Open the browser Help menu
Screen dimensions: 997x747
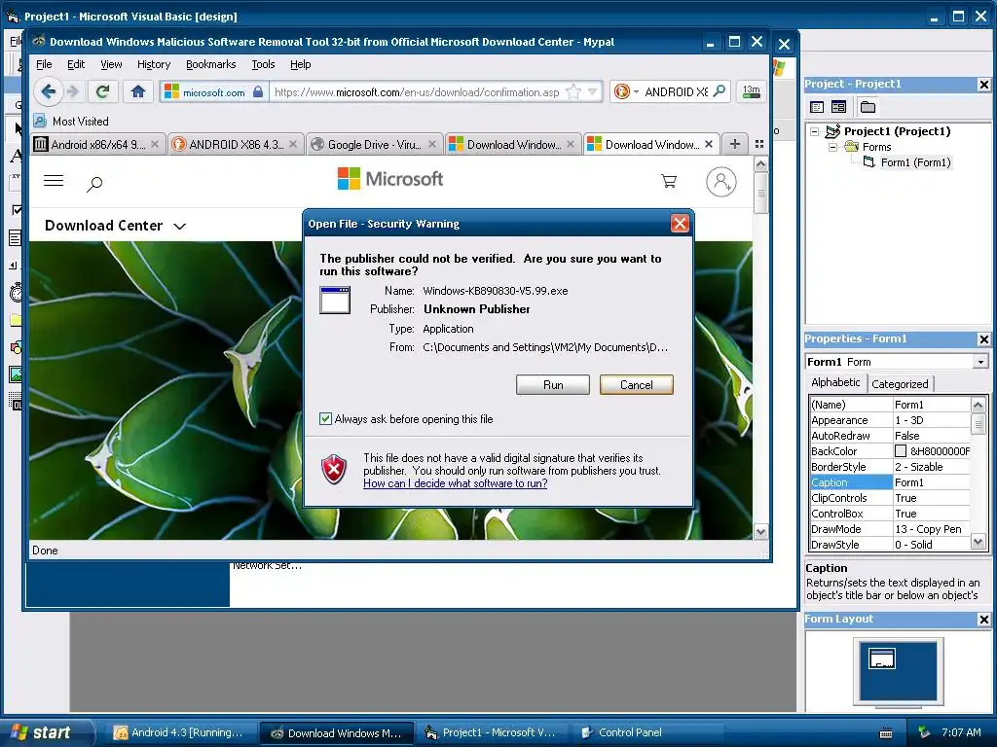pos(300,64)
